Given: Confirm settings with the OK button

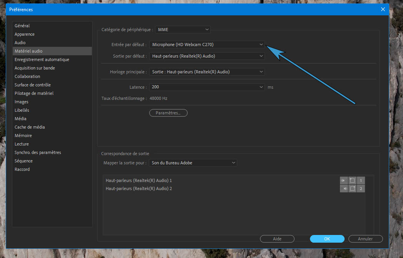Looking at the screenshot, I should coord(327,239).
